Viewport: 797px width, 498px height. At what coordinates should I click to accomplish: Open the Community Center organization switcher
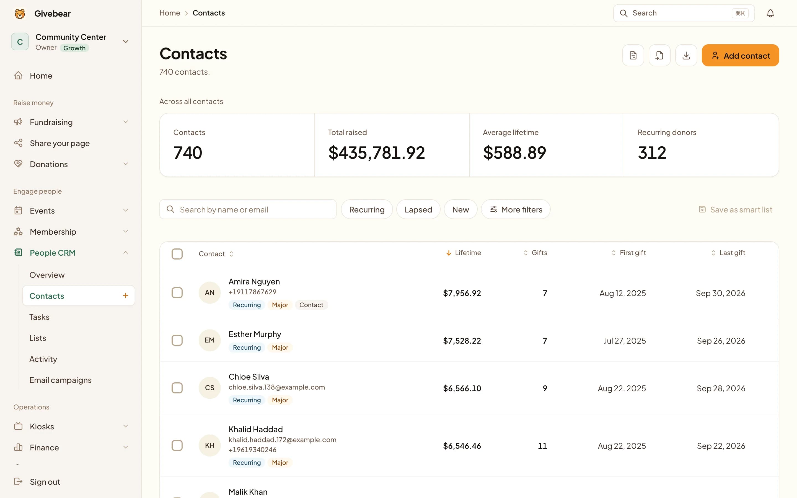tap(71, 42)
